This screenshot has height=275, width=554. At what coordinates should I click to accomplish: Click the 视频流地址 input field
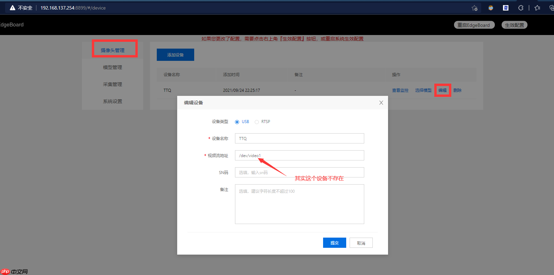tap(299, 155)
